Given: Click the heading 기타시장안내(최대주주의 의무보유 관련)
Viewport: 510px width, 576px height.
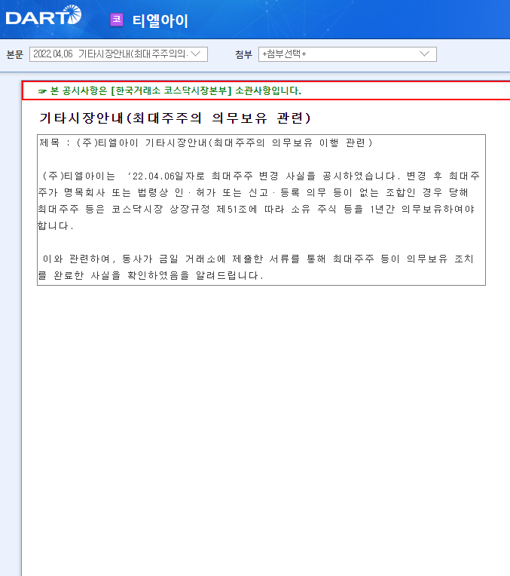Looking at the screenshot, I should click(175, 118).
